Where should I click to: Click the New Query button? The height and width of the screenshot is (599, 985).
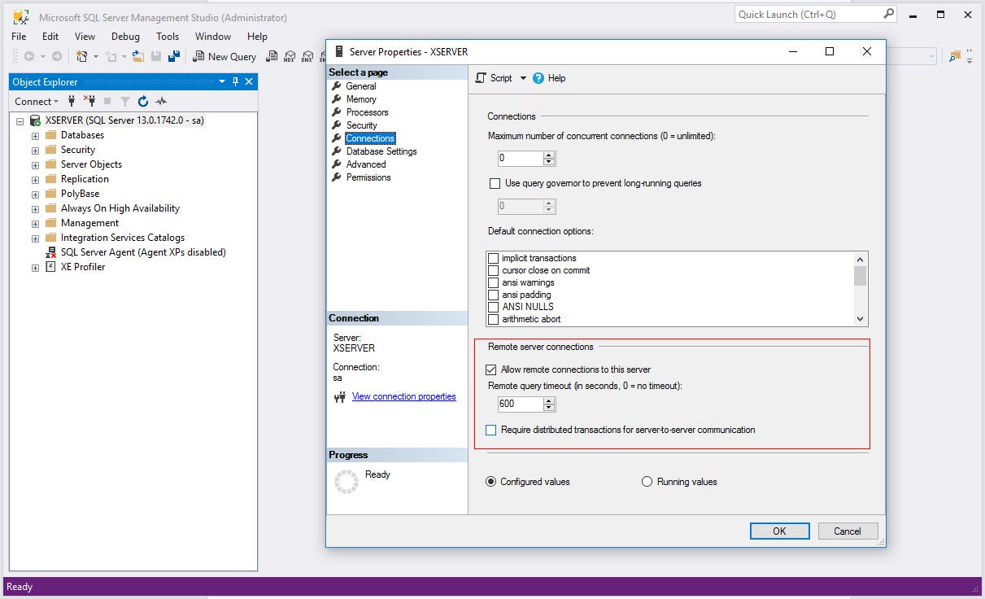pos(224,56)
